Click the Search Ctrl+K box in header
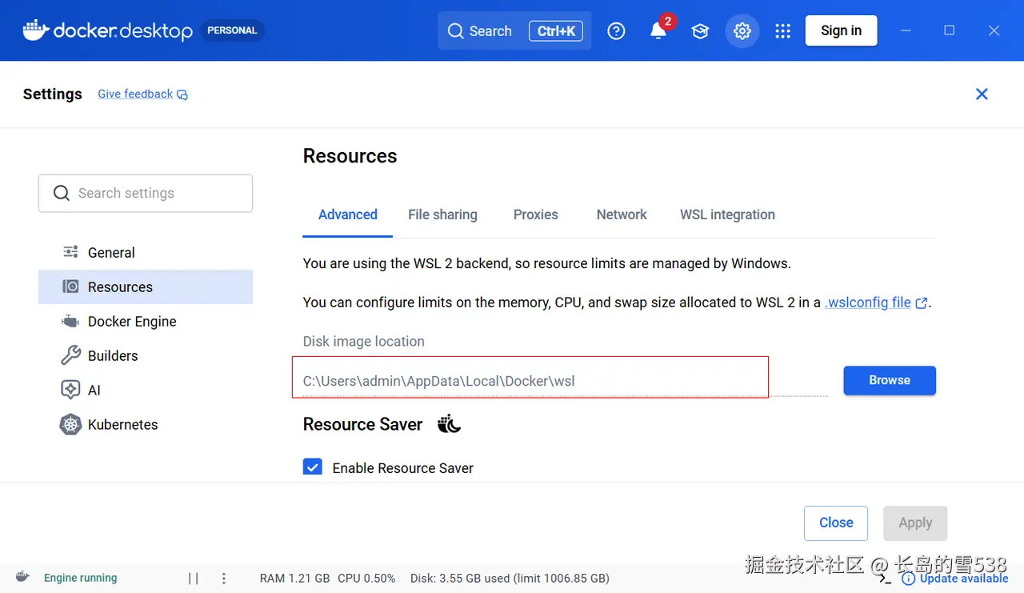Image resolution: width=1024 pixels, height=593 pixels. click(x=514, y=30)
